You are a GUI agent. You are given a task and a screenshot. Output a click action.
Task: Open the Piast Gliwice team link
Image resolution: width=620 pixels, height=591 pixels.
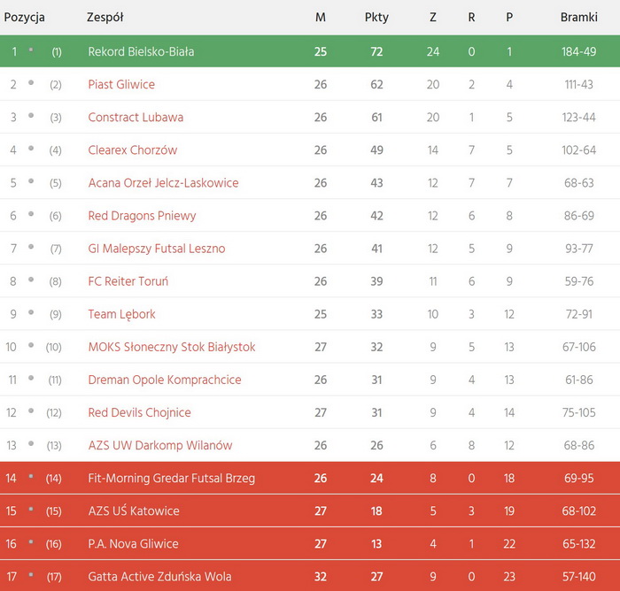point(121,85)
